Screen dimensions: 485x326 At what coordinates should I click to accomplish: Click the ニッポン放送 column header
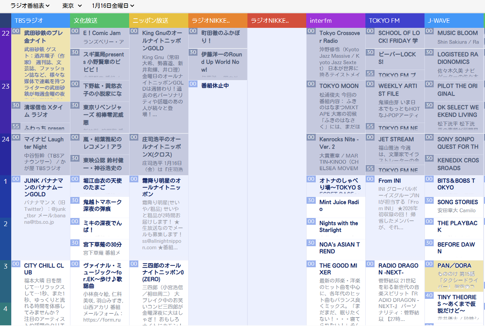point(158,21)
